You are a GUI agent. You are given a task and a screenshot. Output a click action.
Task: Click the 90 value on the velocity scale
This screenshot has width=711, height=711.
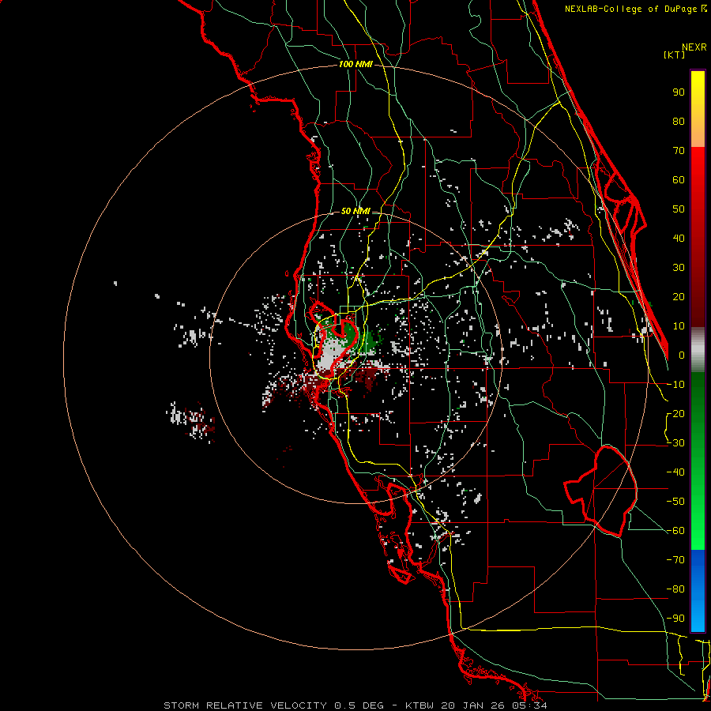click(x=679, y=92)
